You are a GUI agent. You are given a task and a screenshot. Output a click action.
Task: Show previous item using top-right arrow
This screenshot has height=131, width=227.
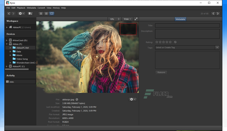pyautogui.click(x=213, y=14)
